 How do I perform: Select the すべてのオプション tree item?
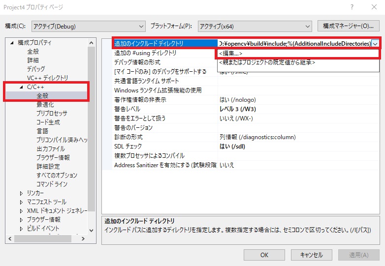57,175
